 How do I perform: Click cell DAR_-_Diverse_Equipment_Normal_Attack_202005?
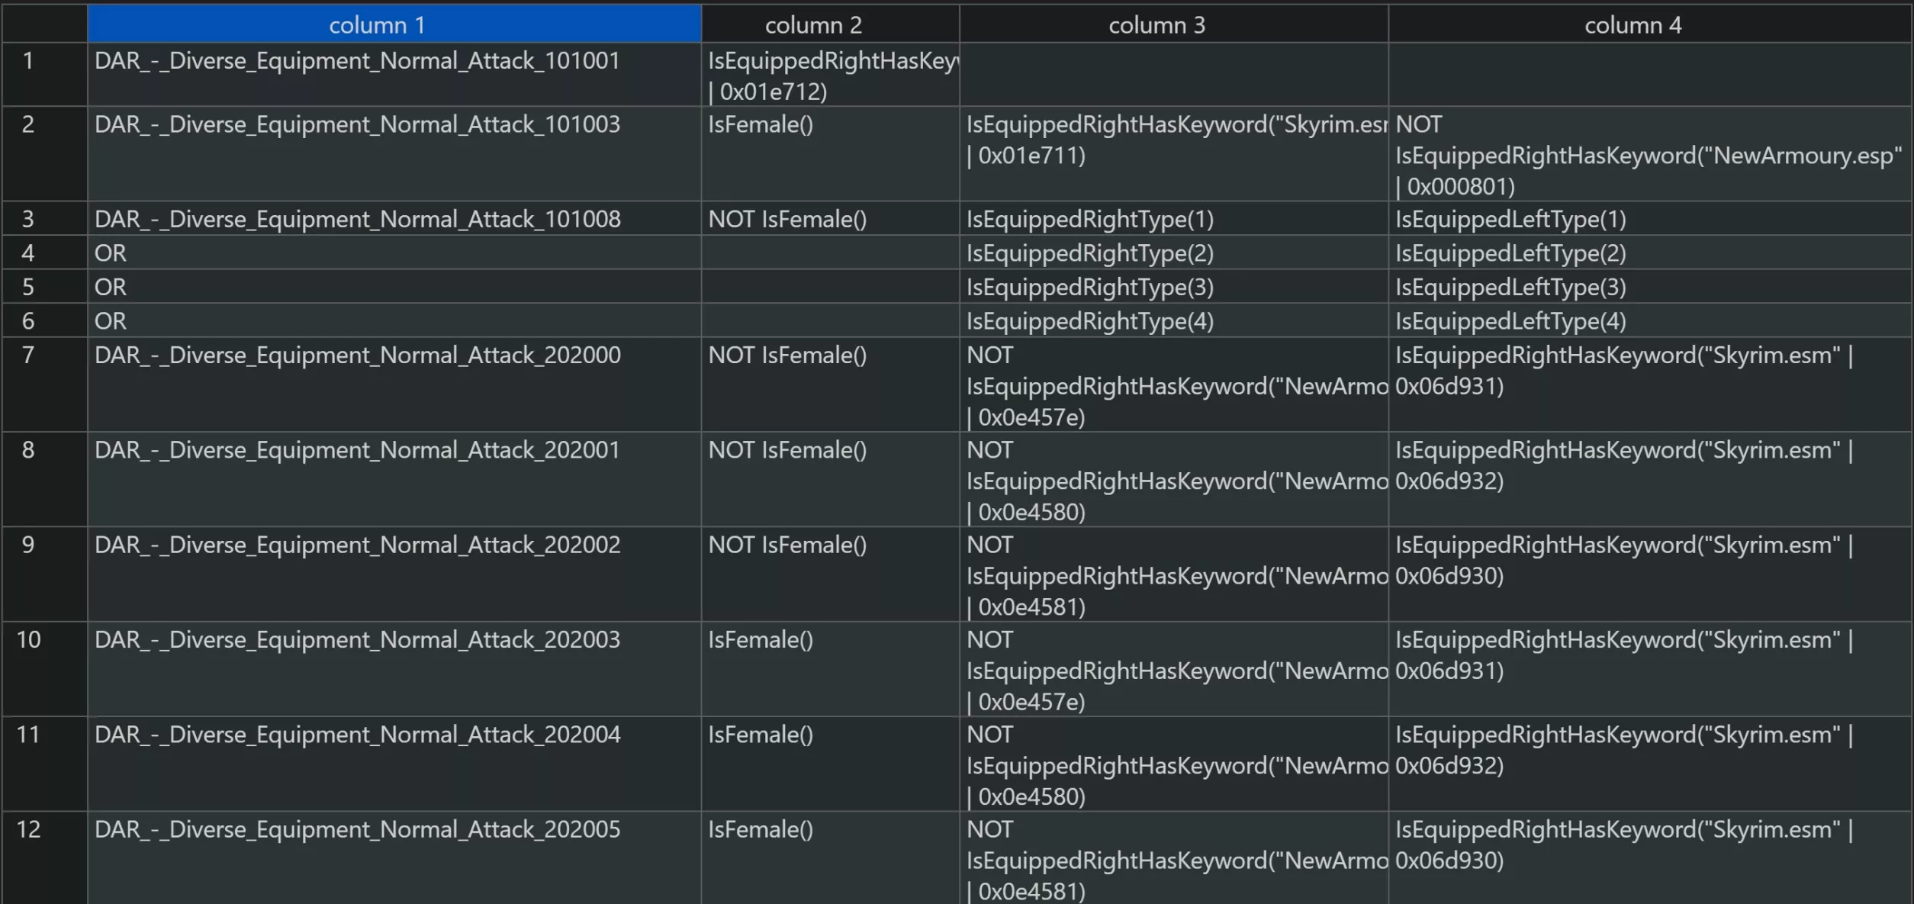pyautogui.click(x=394, y=858)
